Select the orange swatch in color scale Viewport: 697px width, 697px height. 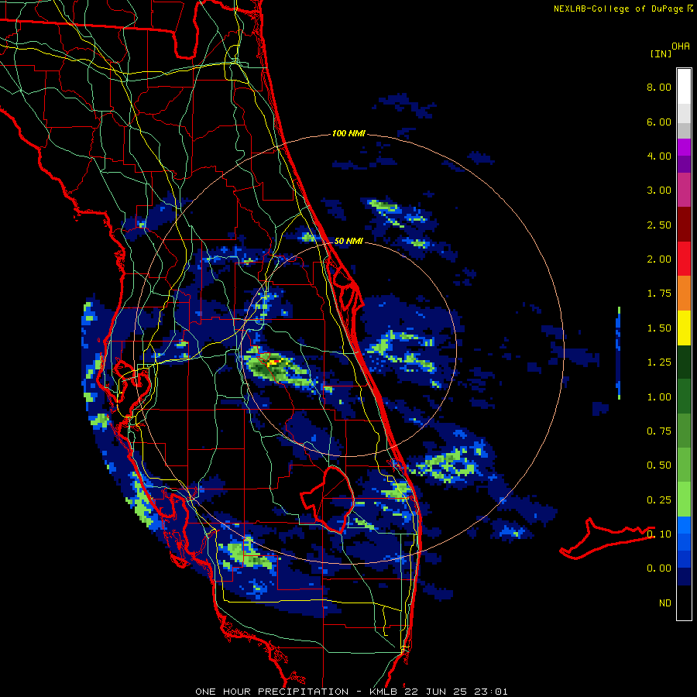(x=684, y=294)
